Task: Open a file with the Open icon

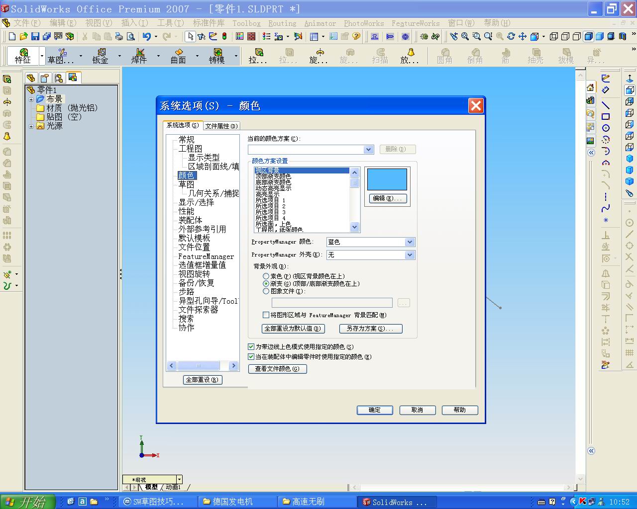Action: [x=23, y=36]
